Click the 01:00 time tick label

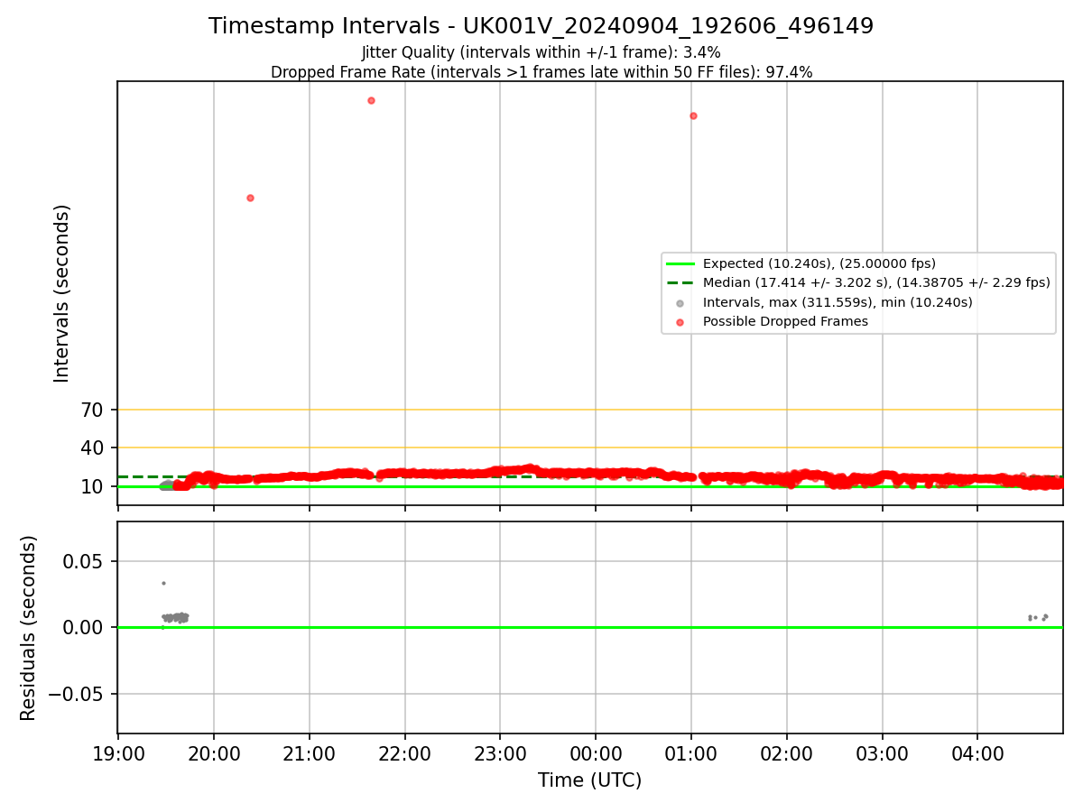(x=691, y=753)
